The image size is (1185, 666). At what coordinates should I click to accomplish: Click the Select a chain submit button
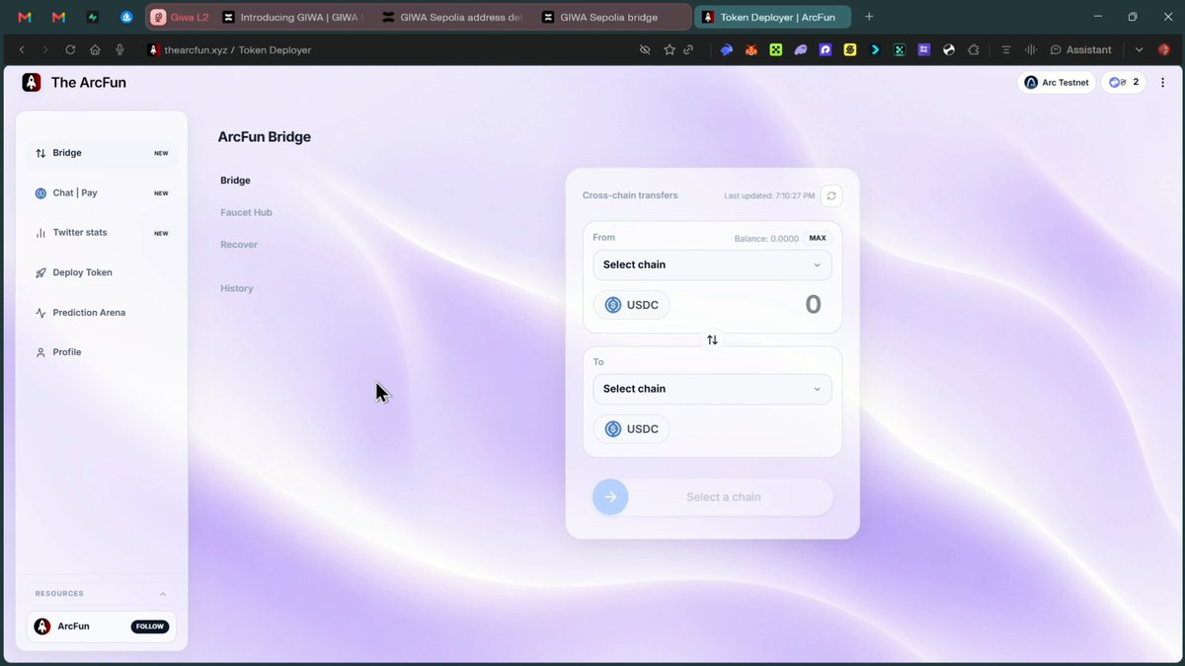coord(712,497)
